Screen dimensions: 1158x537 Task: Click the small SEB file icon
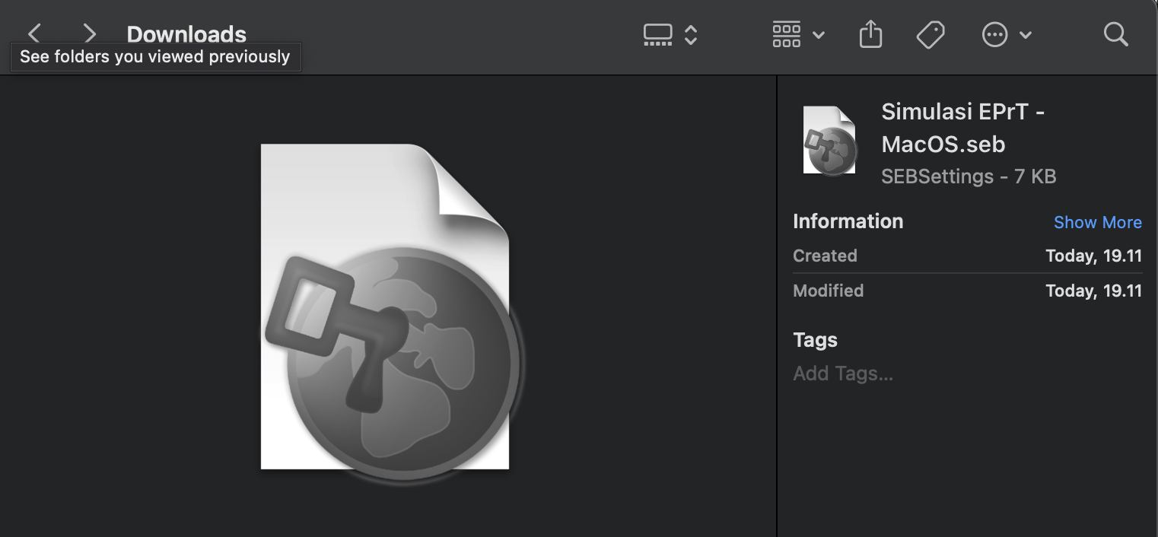(x=829, y=141)
